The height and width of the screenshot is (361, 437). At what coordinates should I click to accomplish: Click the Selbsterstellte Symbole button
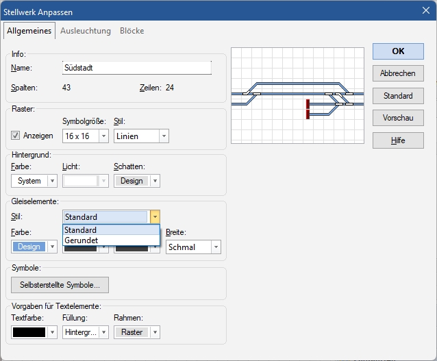click(60, 284)
